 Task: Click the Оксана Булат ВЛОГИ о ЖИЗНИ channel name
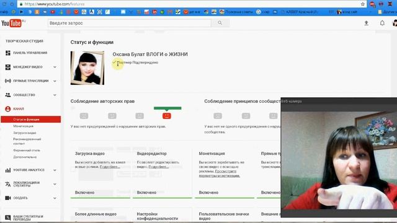pyautogui.click(x=150, y=54)
